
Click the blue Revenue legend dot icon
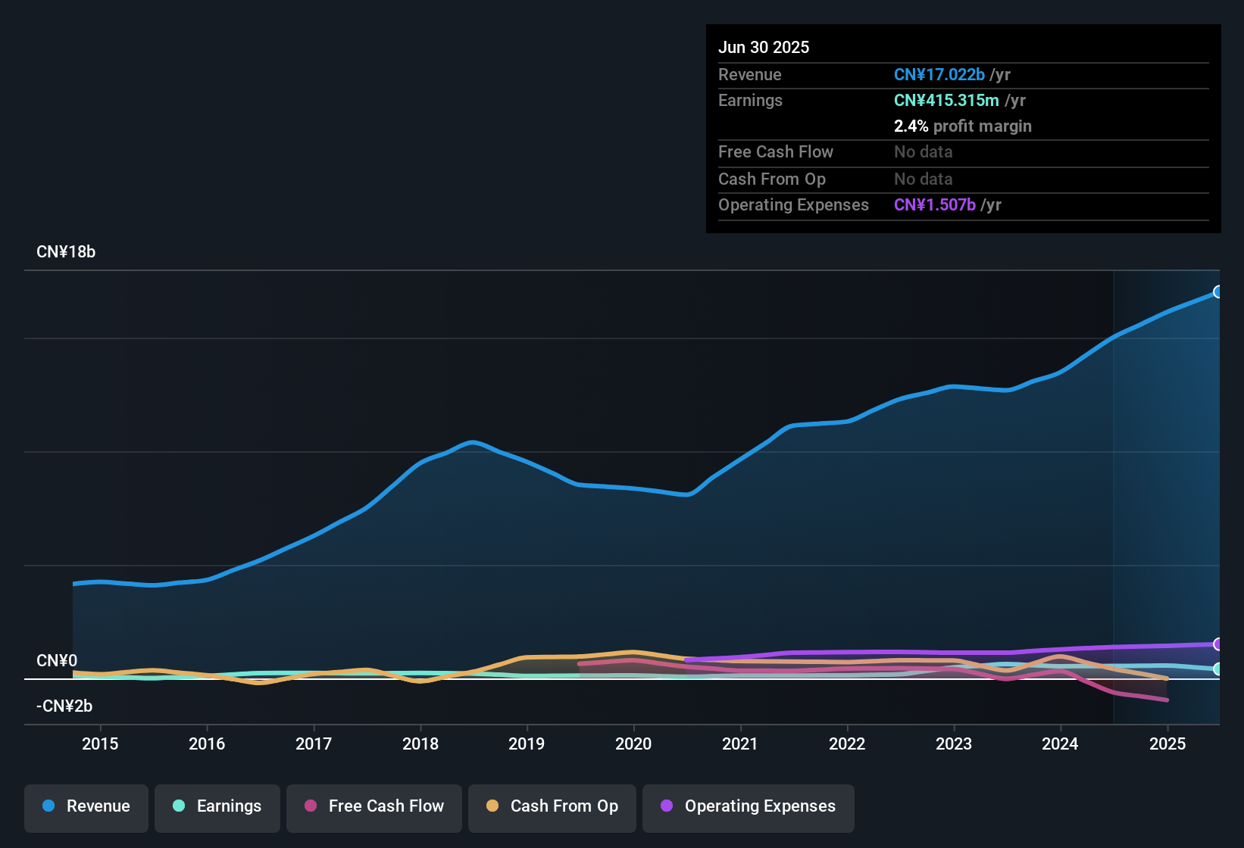point(48,806)
